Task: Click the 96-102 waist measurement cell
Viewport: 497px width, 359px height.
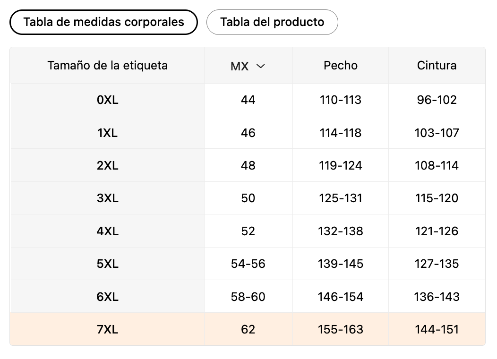Action: coord(437,100)
